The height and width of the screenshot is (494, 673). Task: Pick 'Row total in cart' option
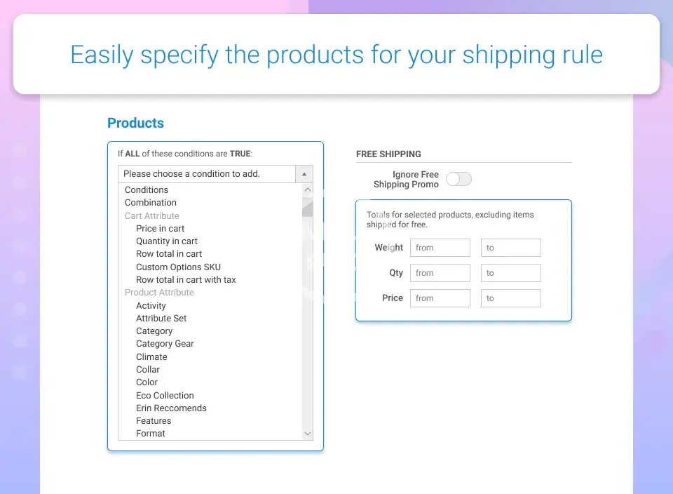pyautogui.click(x=169, y=254)
